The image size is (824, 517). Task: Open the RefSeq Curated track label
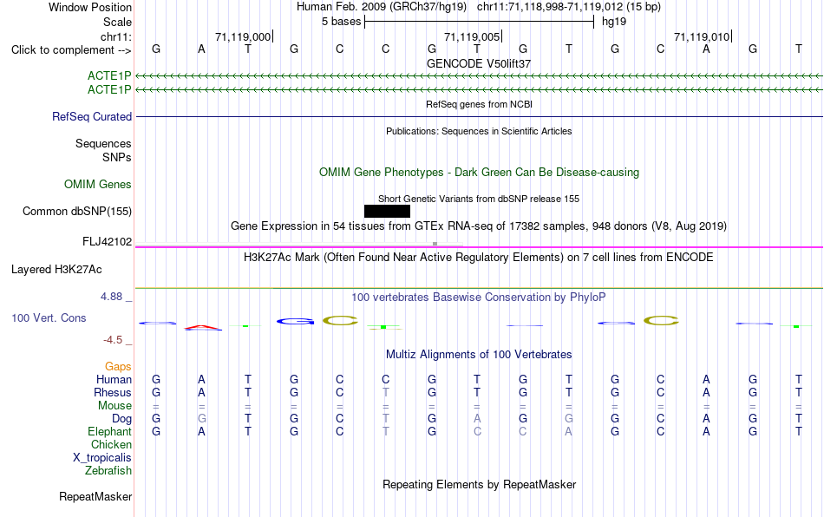tap(92, 116)
